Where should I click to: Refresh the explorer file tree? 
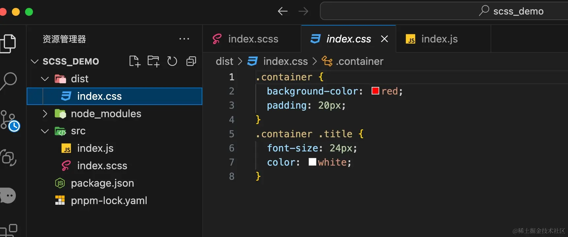click(172, 61)
